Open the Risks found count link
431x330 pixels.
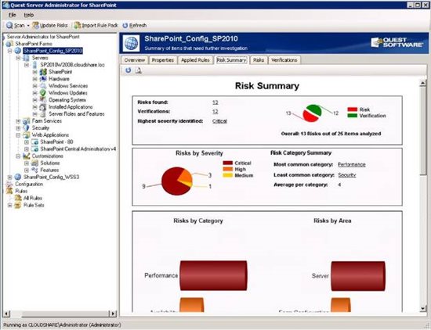[x=215, y=102]
